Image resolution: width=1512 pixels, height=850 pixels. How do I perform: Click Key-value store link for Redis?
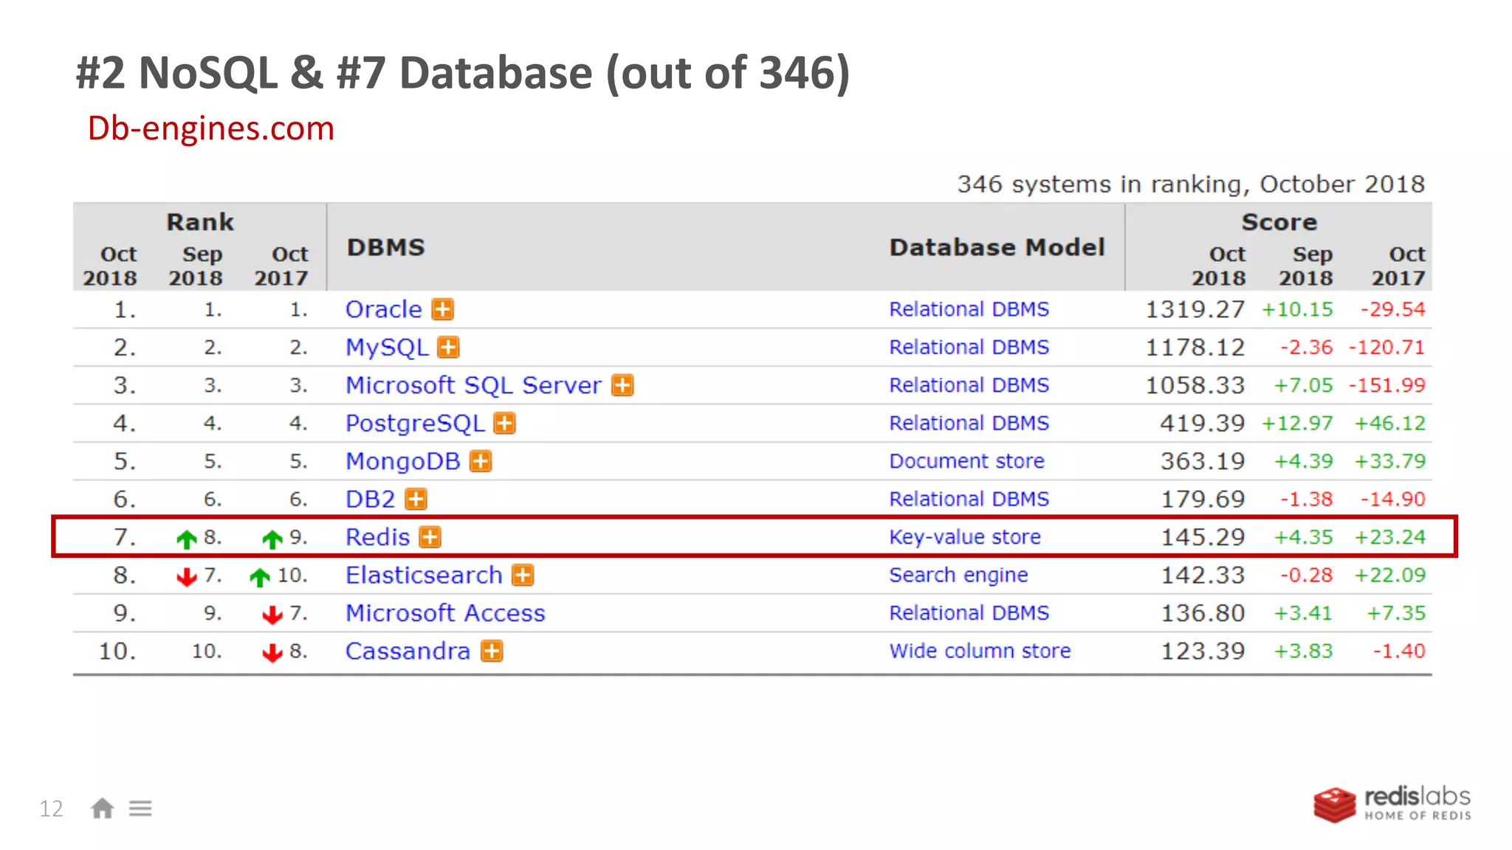click(965, 537)
